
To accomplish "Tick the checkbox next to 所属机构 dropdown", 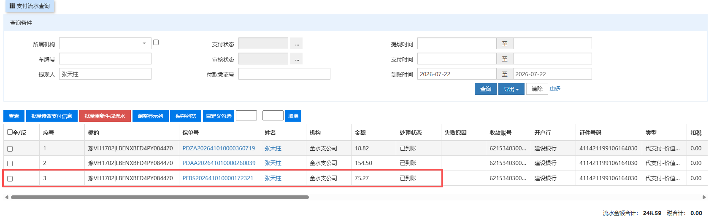I will point(156,42).
